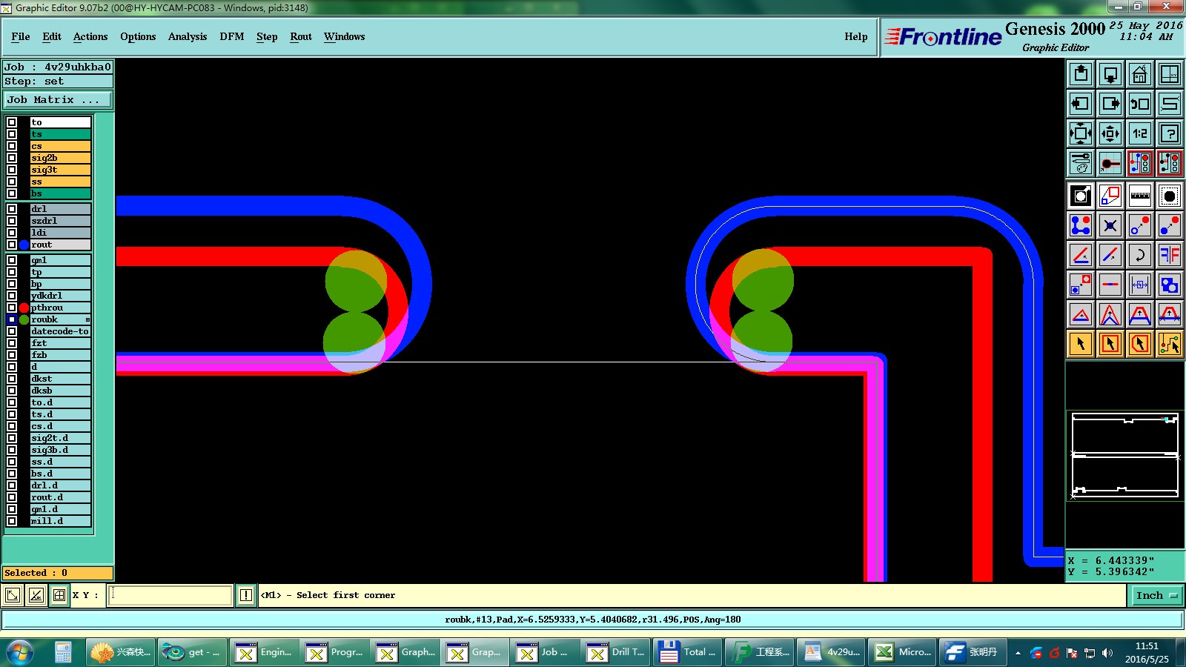The height and width of the screenshot is (667, 1186).
Task: Click the dimension width arrows icon
Action: click(1140, 285)
